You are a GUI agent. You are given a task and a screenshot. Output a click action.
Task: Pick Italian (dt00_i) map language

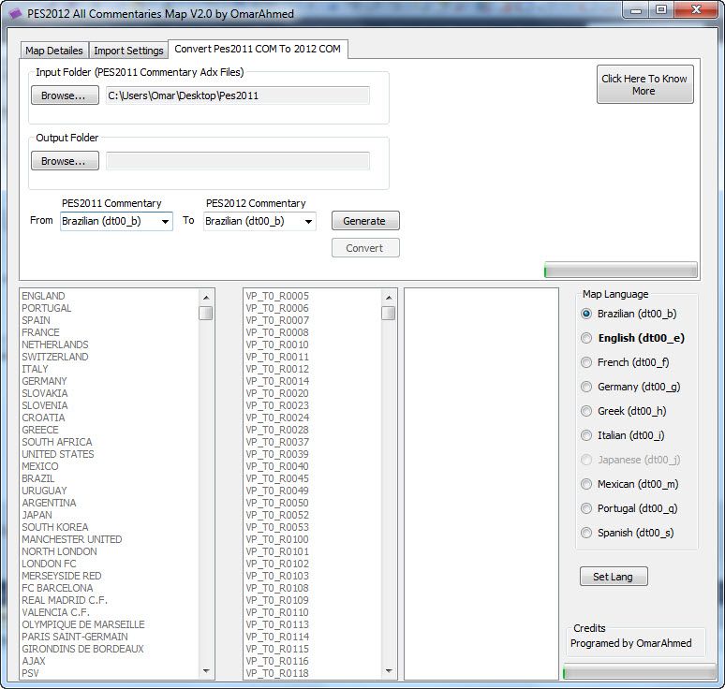(587, 436)
